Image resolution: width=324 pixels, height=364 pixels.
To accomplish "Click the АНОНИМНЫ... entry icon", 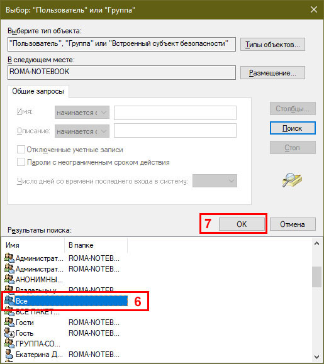I will 9,279.
